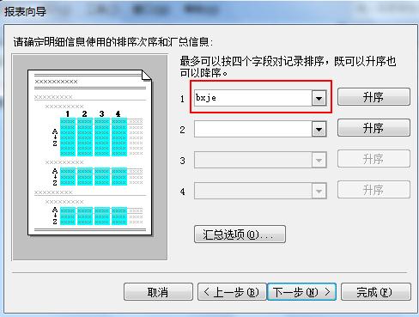
Task: Proceed with 下一步(N) button
Action: tap(301, 292)
